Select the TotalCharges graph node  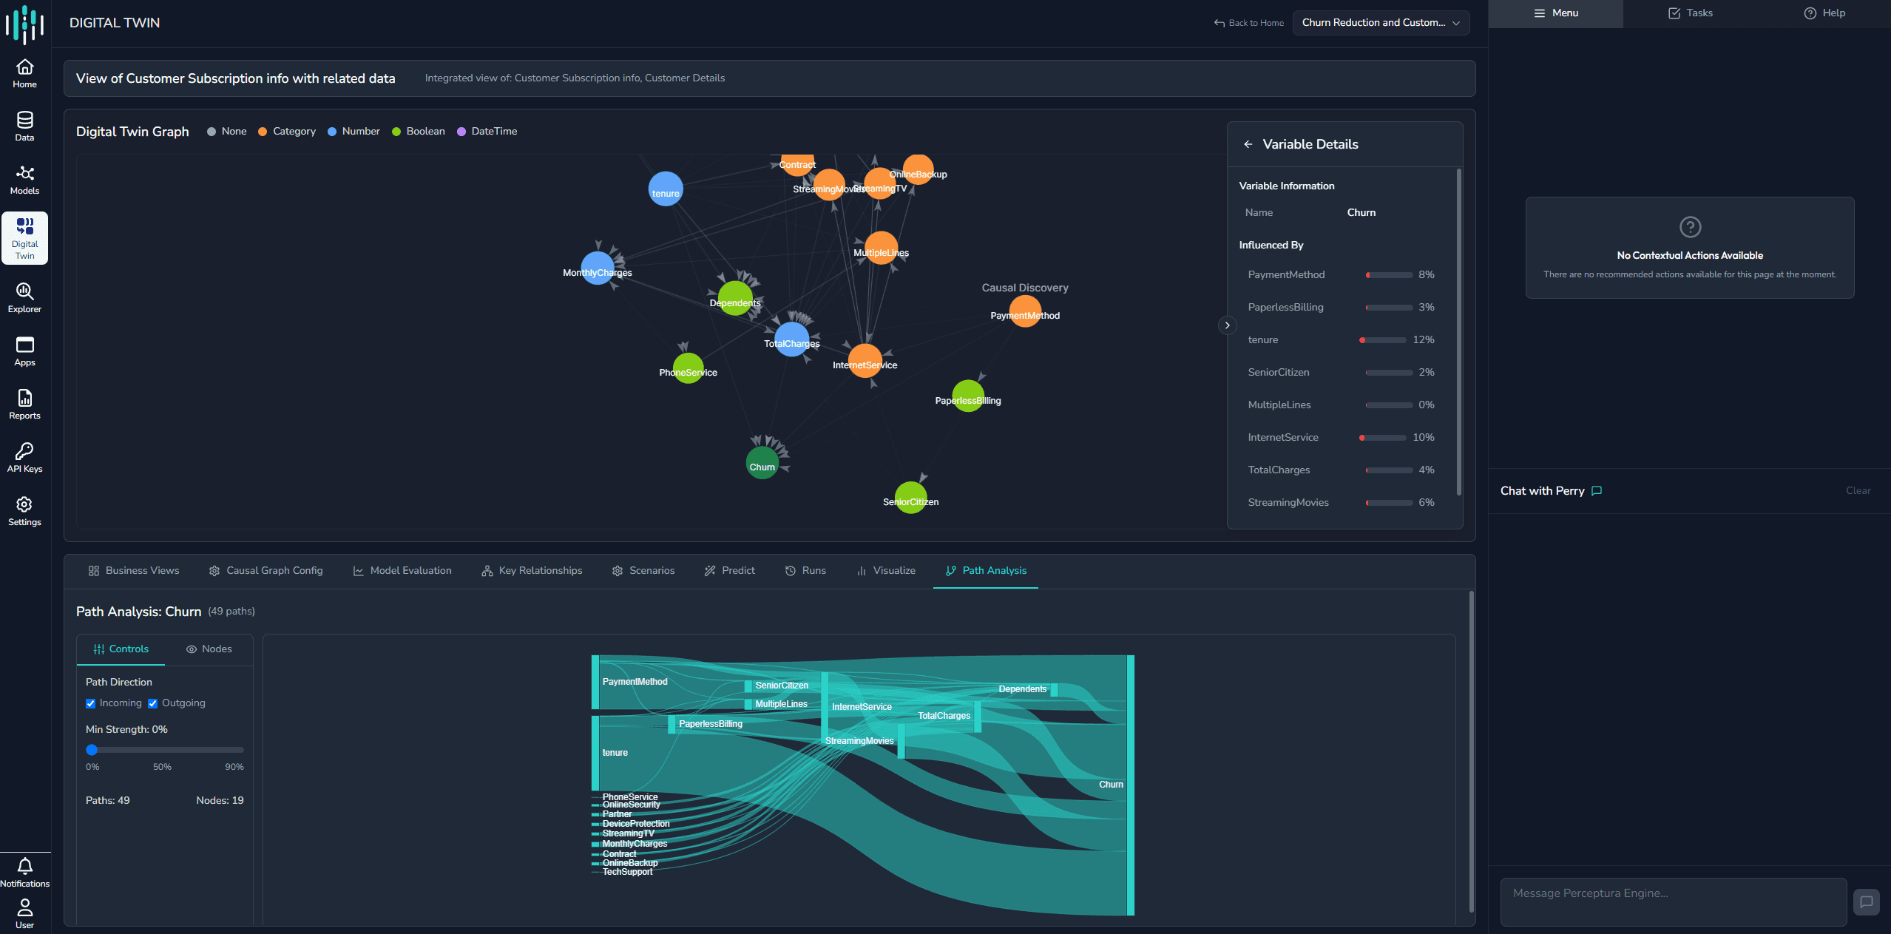pos(791,339)
